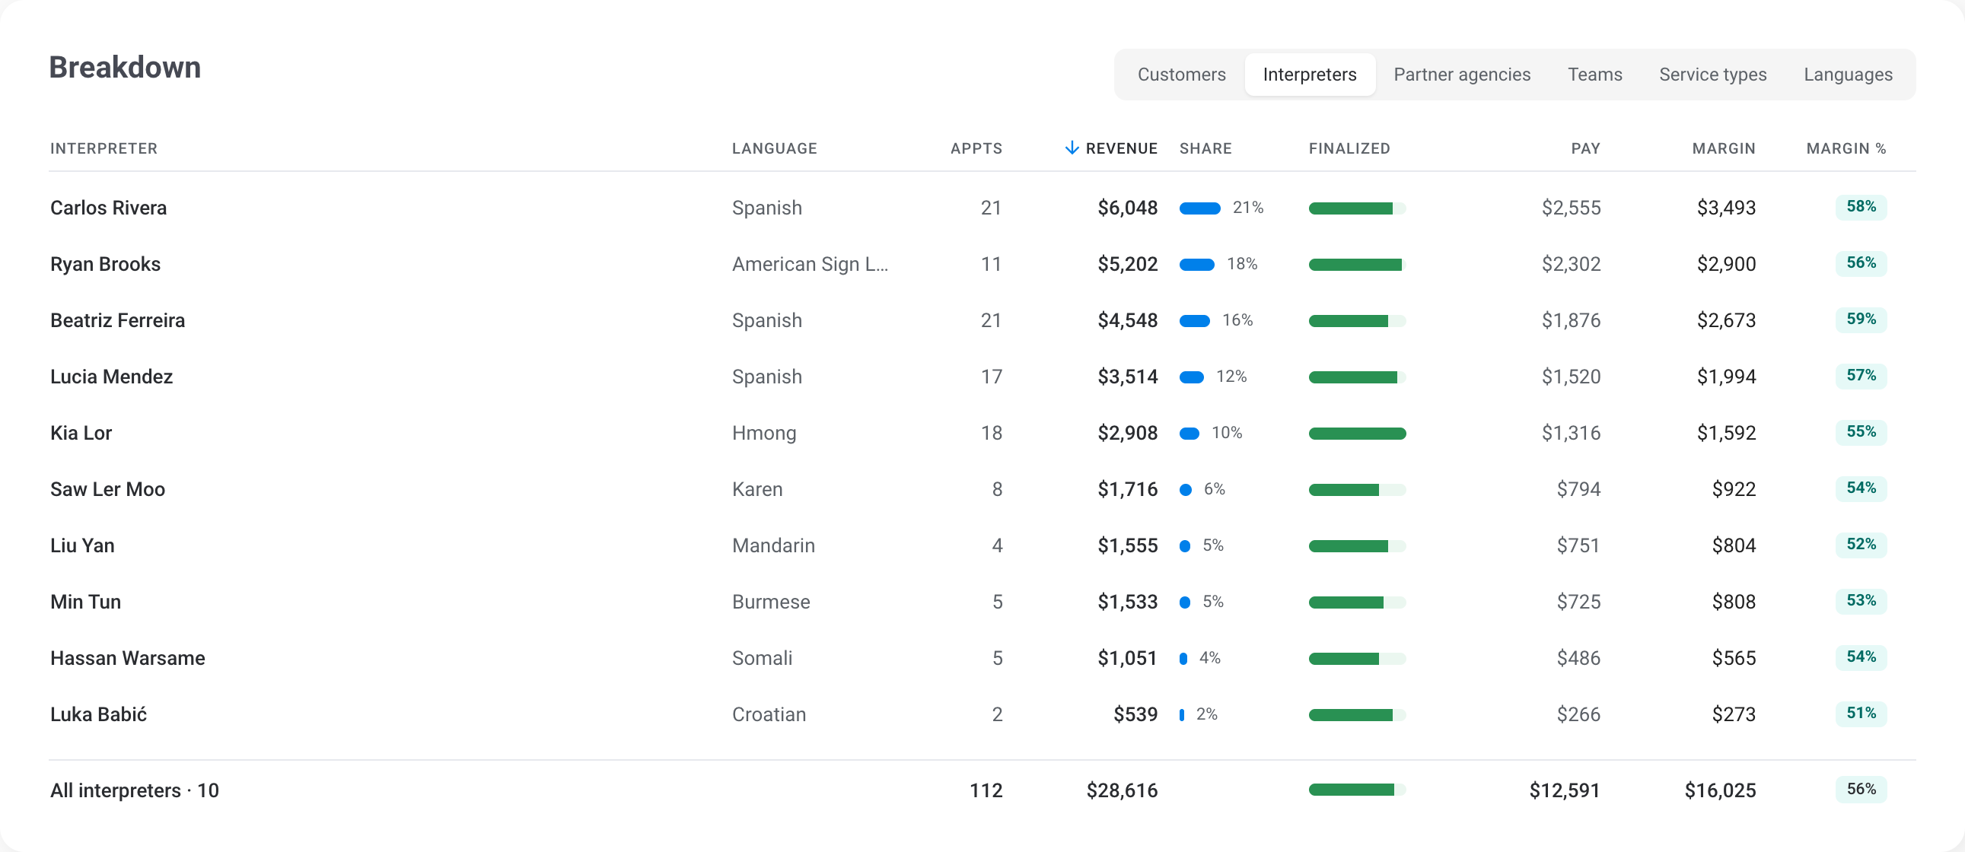Image resolution: width=1965 pixels, height=852 pixels.
Task: Sort by the Appts column header
Action: pos(976,149)
